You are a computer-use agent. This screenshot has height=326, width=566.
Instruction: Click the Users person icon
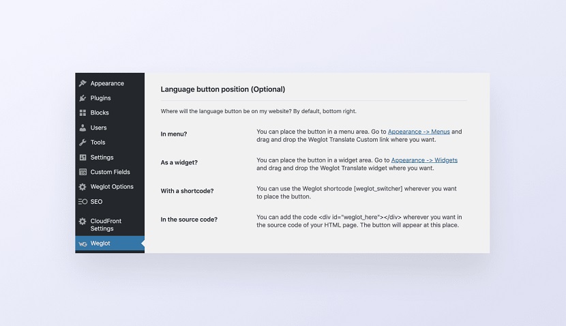(83, 128)
